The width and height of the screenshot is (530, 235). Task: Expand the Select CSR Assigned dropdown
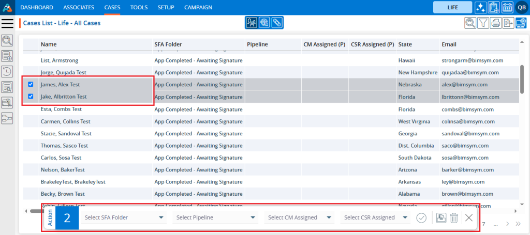376,217
